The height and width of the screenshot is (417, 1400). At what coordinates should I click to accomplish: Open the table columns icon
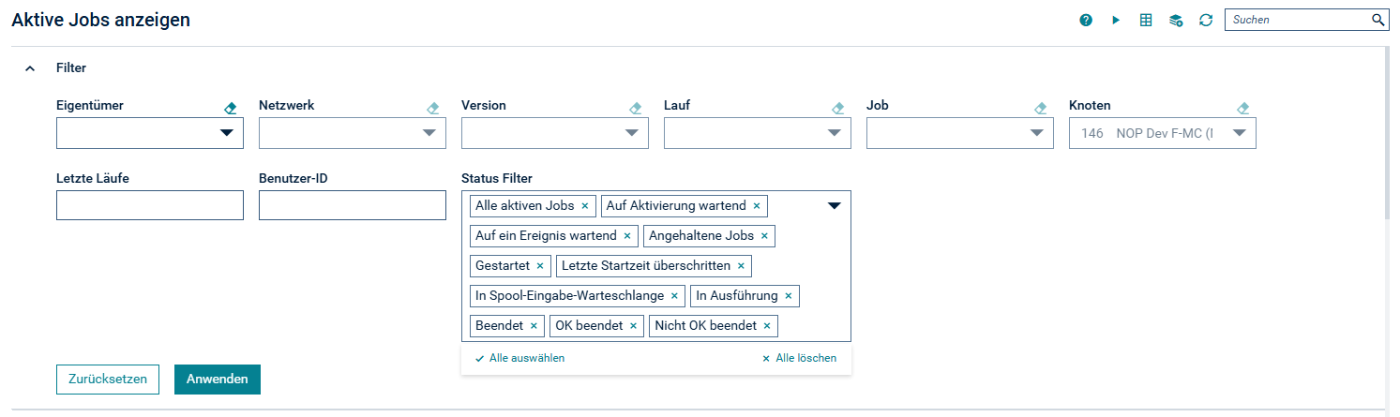[1146, 20]
